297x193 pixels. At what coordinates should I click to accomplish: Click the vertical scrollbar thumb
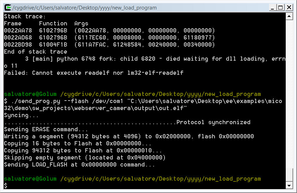[x=289, y=175]
